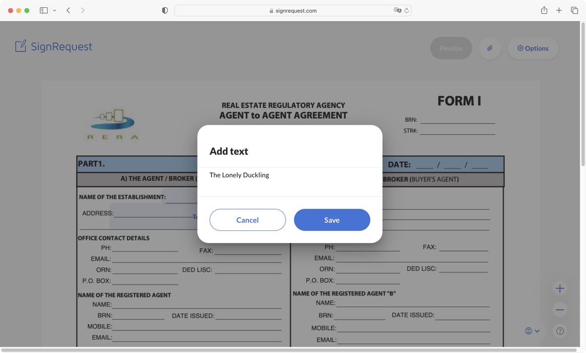The image size is (586, 353).
Task: Cancel the Add text dialog
Action: (x=248, y=220)
